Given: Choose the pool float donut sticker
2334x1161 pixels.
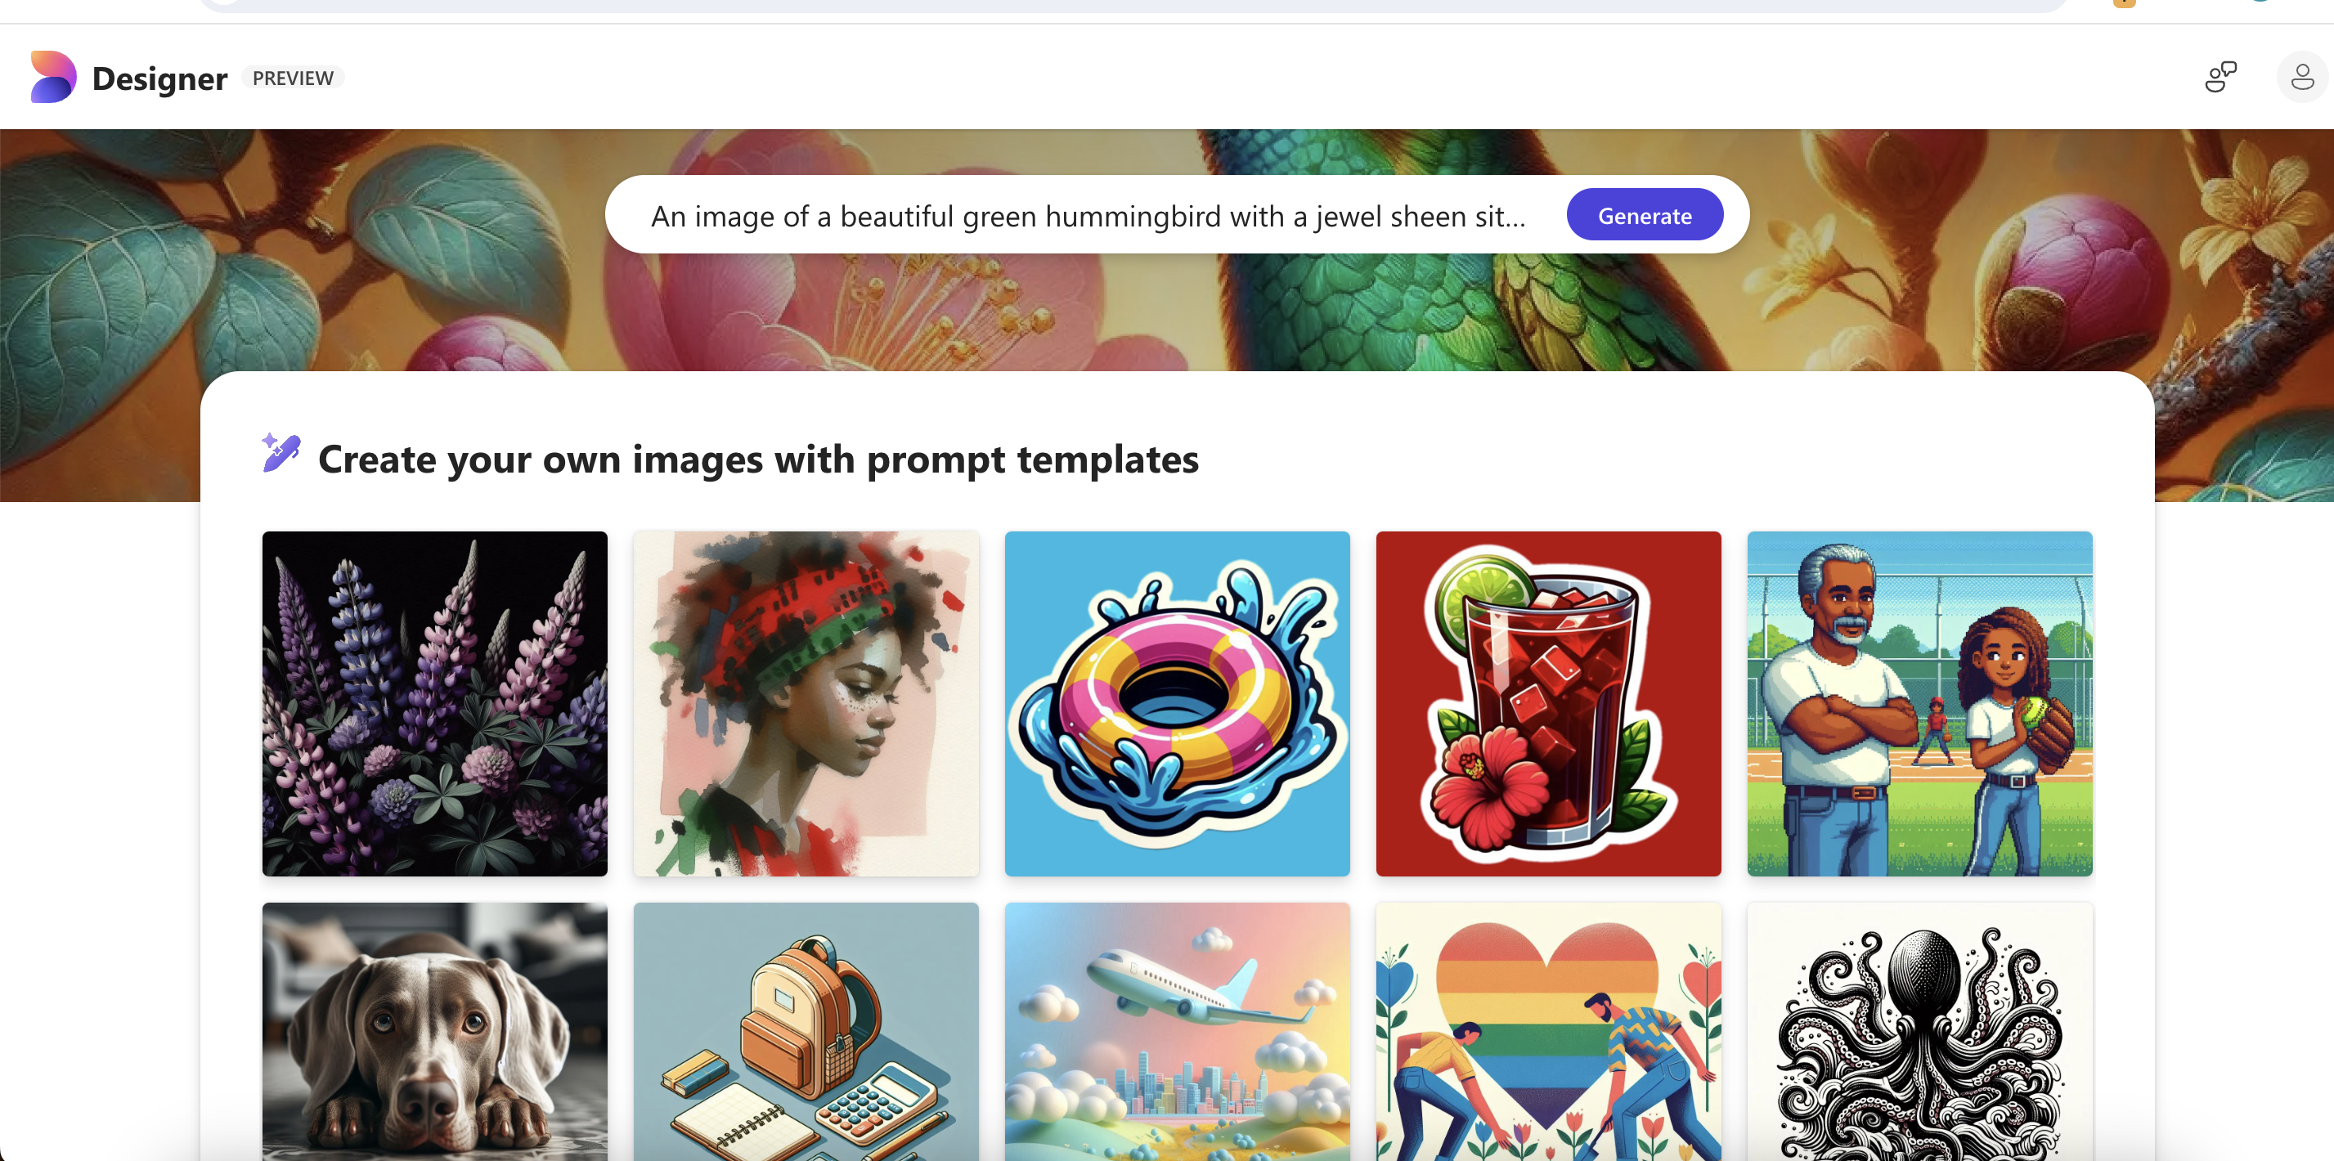Looking at the screenshot, I should point(1177,704).
